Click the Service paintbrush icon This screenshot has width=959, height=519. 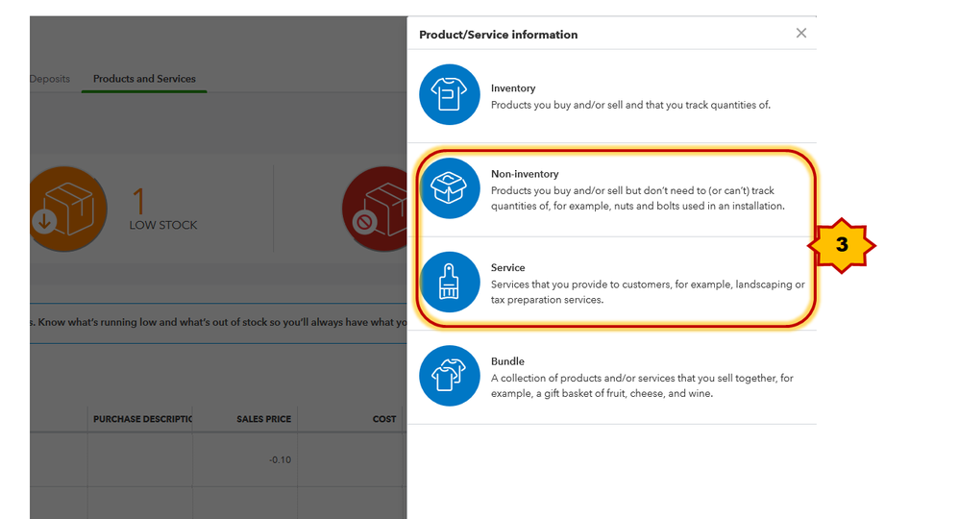tap(450, 283)
